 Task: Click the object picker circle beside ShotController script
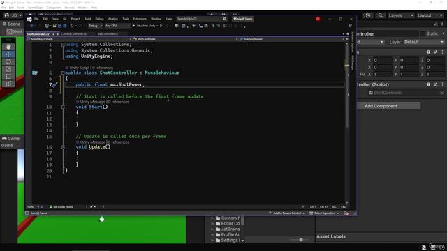coord(442,93)
